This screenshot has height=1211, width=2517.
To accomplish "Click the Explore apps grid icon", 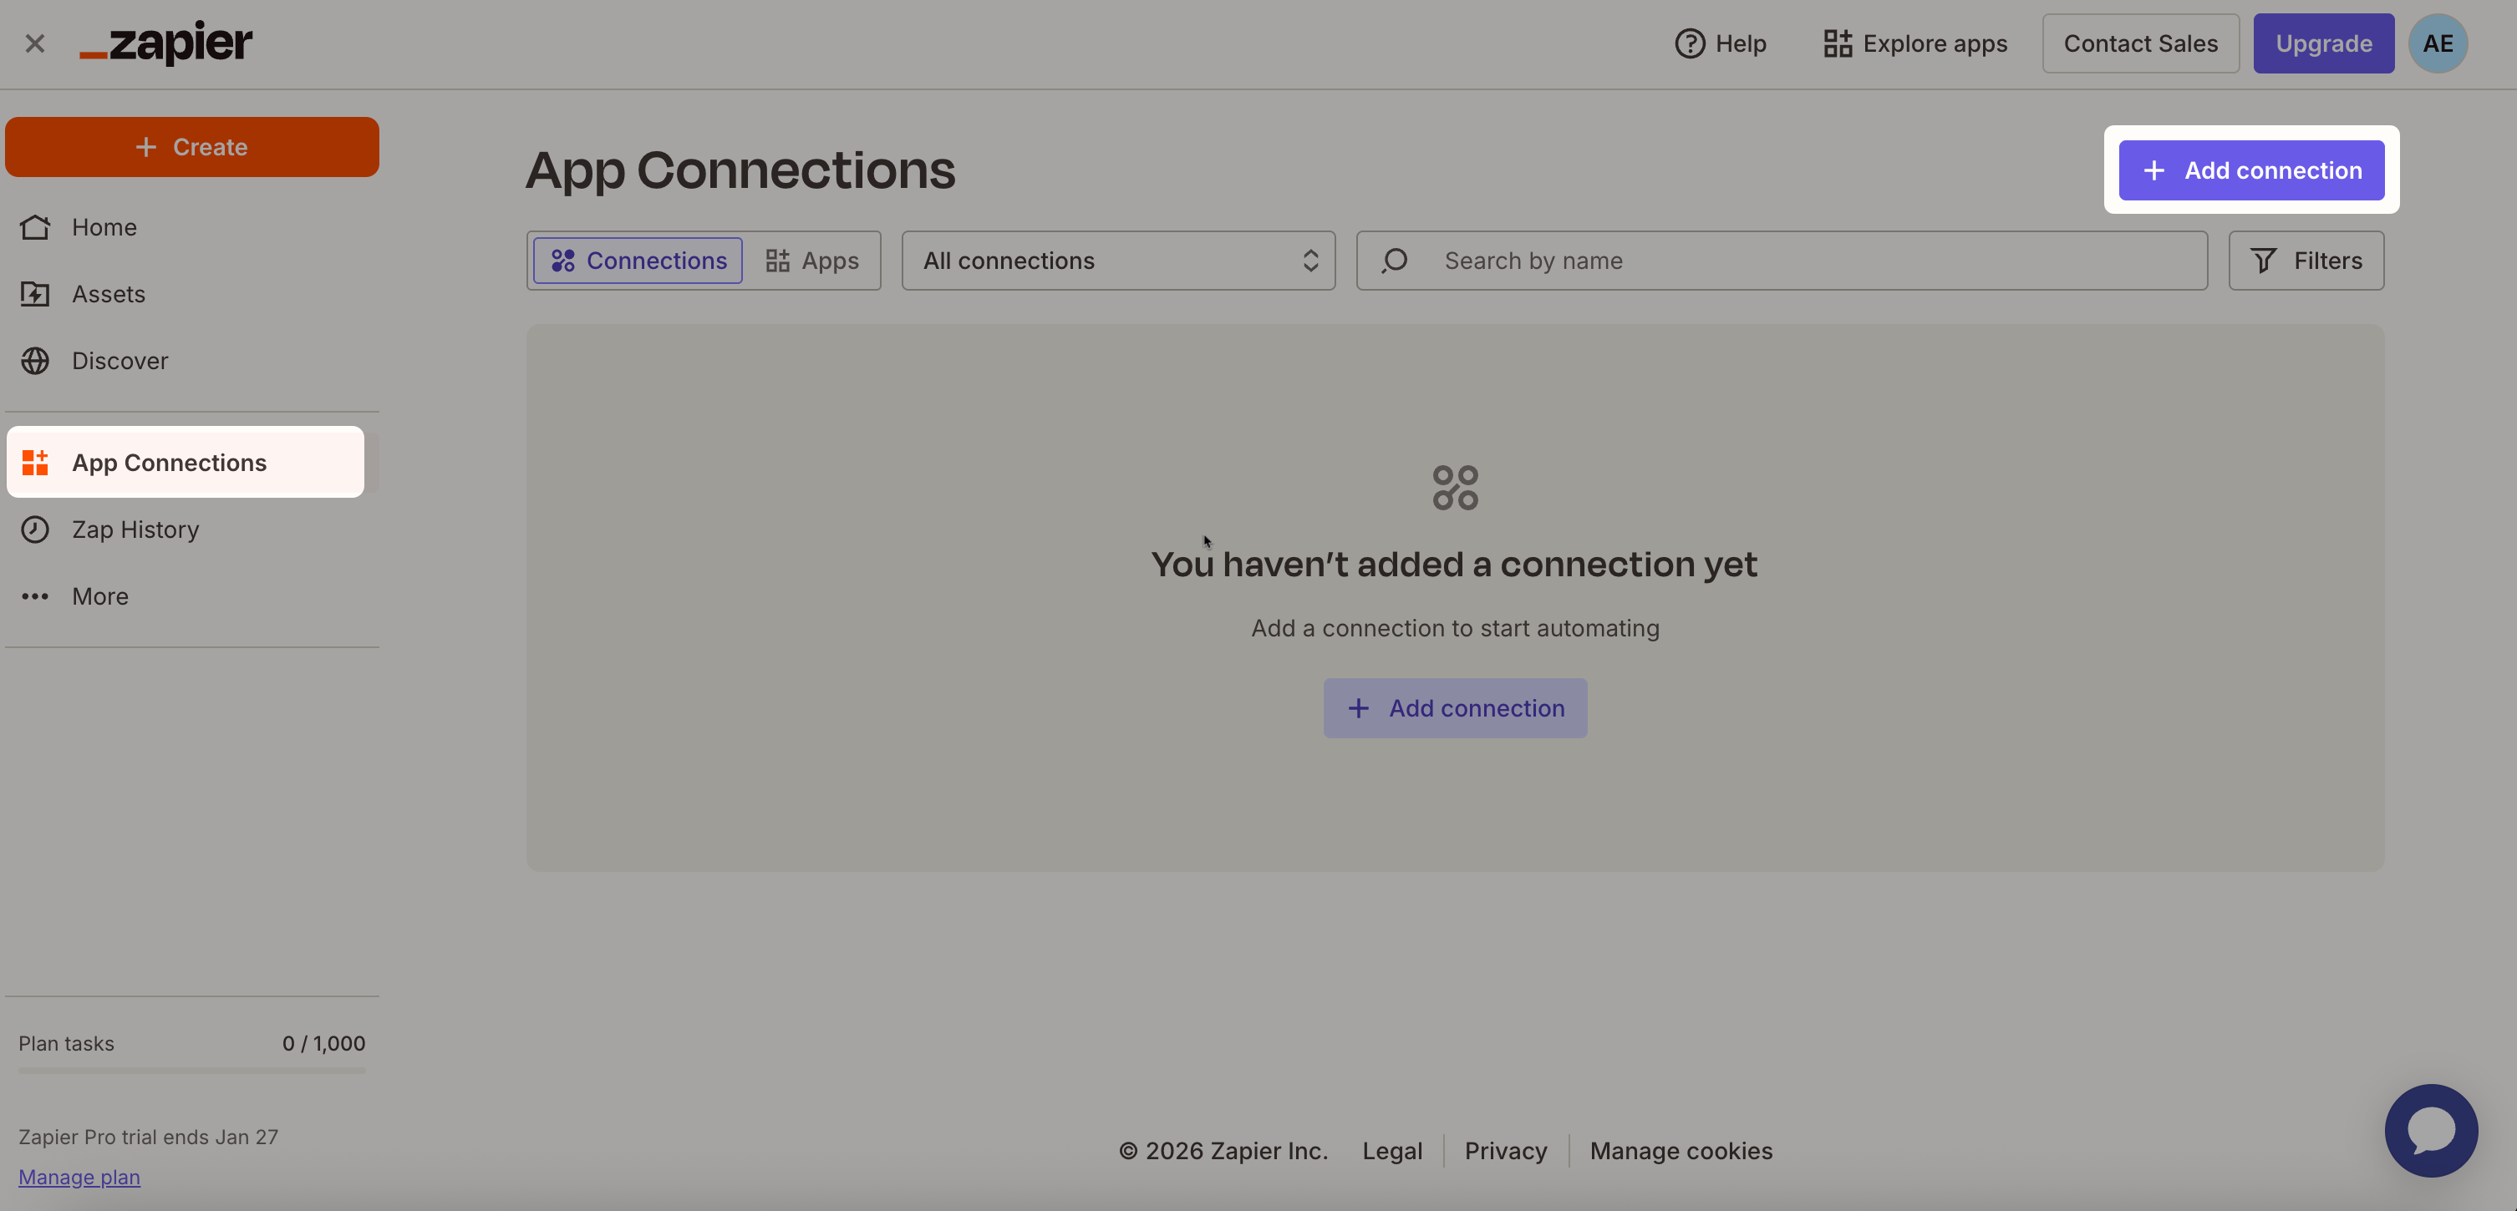I will coord(1837,44).
